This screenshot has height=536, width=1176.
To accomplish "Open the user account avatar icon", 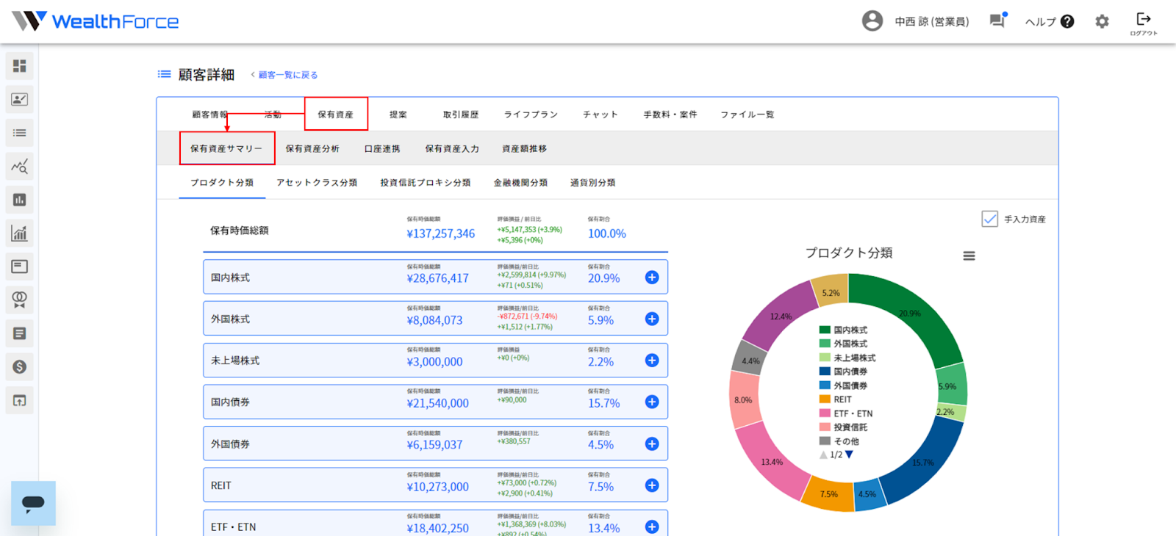I will [872, 21].
